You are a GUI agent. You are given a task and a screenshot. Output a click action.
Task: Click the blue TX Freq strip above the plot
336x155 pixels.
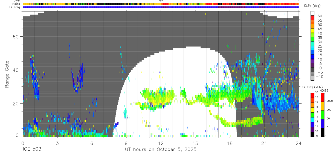(161, 7)
